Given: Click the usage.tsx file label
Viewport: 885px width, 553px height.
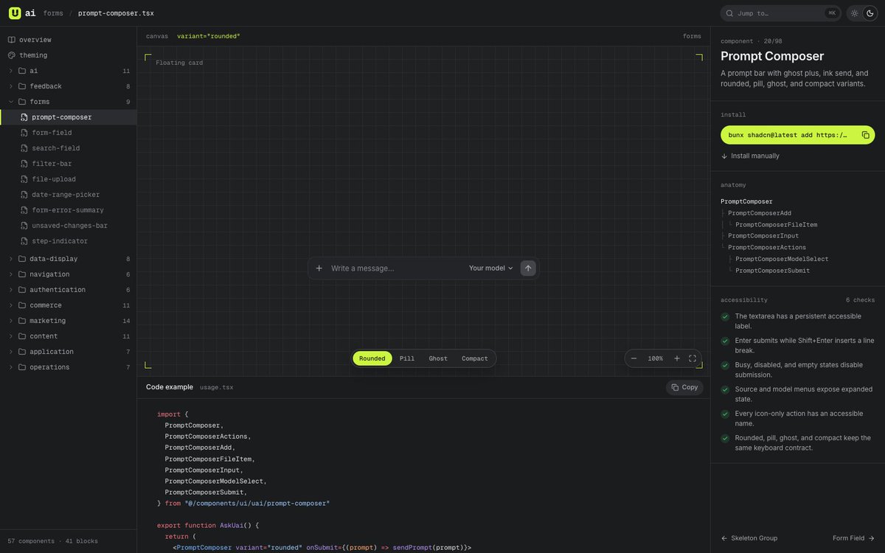Looking at the screenshot, I should [x=217, y=387].
